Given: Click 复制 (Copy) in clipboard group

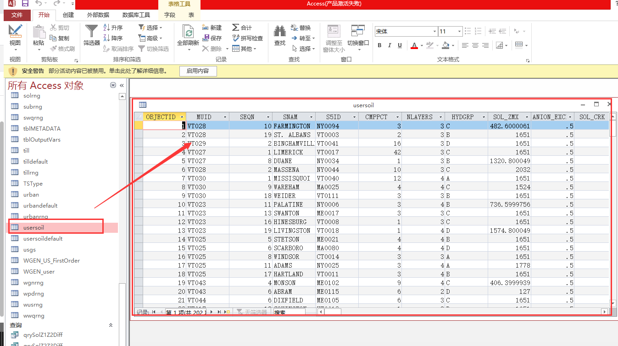Looking at the screenshot, I should 60,38.
